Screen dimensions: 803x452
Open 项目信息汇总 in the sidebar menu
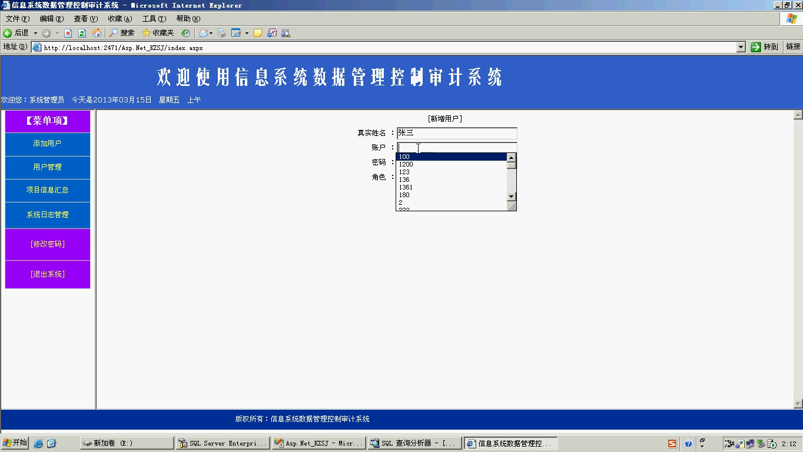coord(48,190)
